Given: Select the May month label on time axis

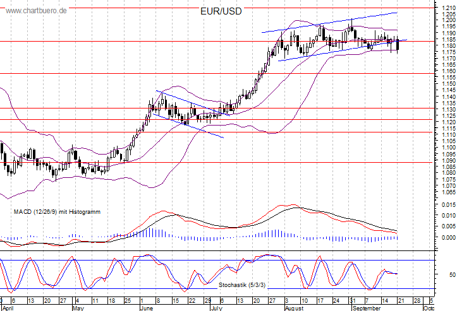Looking at the screenshot, I should click(x=78, y=308).
